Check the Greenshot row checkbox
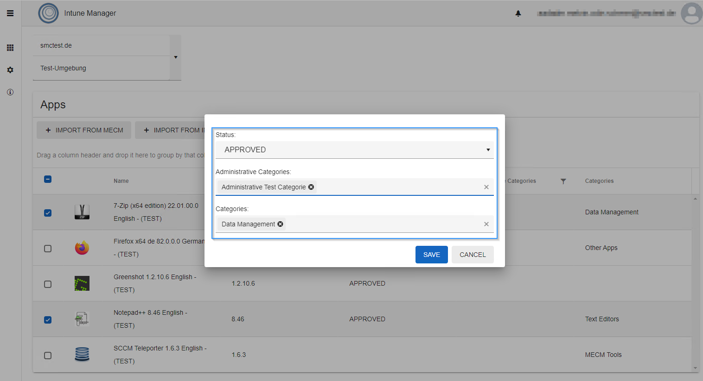This screenshot has height=381, width=703. tap(48, 284)
